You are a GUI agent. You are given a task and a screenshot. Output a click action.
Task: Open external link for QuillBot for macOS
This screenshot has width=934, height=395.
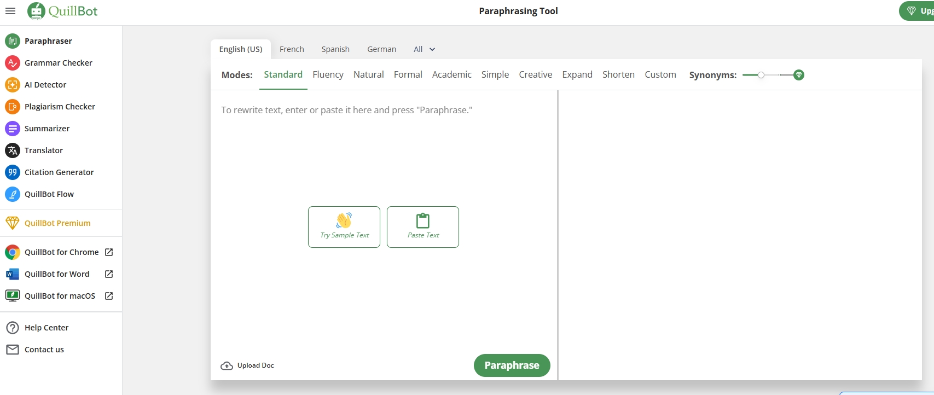(109, 296)
